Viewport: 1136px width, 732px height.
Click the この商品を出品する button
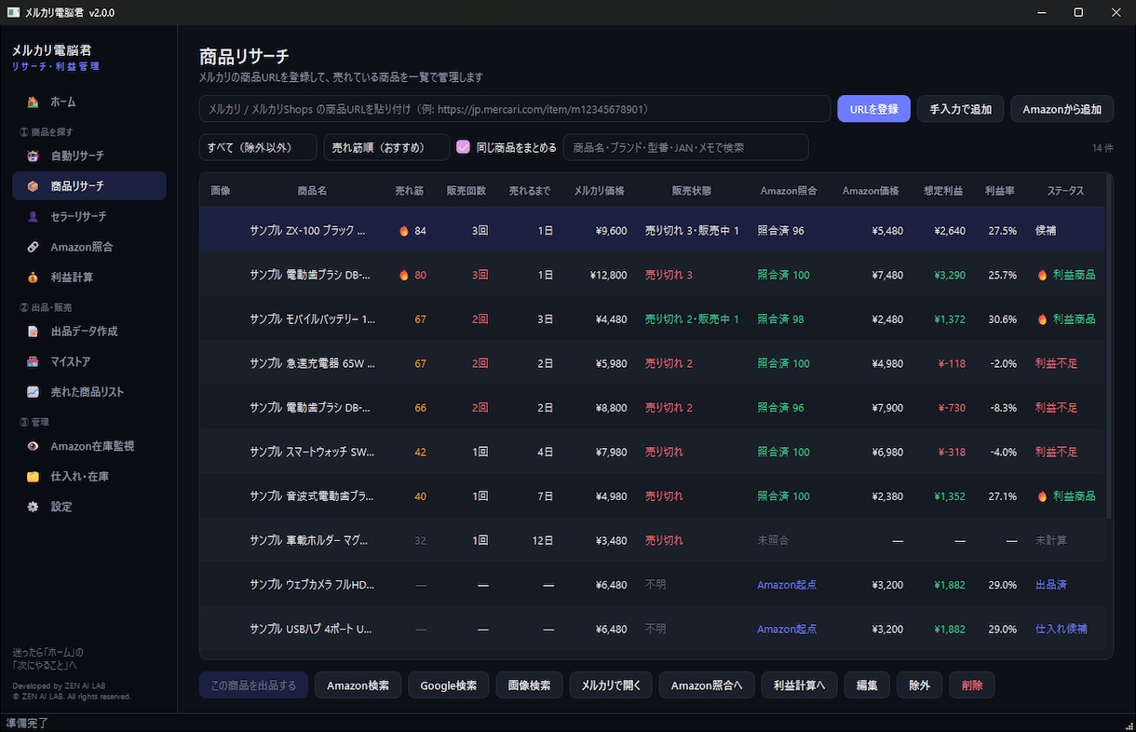coord(253,685)
